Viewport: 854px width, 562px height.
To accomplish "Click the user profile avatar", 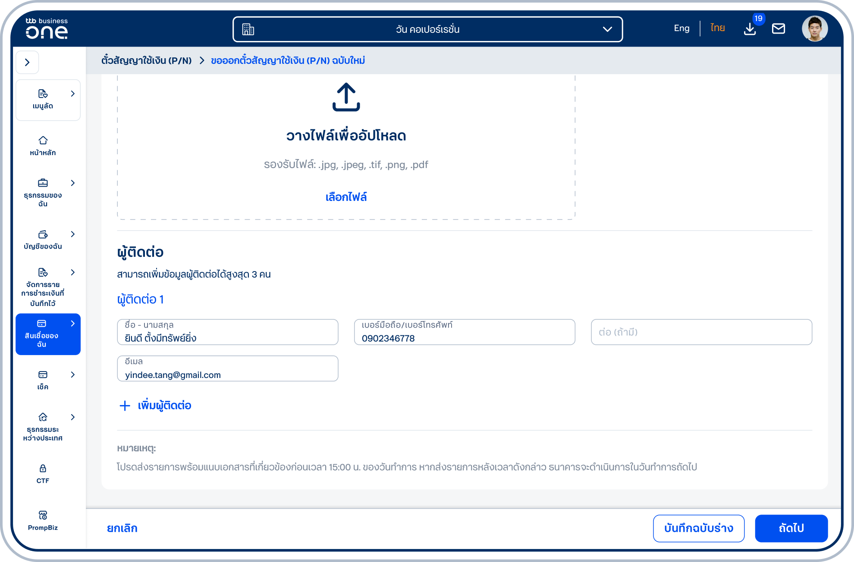I will pyautogui.click(x=814, y=29).
